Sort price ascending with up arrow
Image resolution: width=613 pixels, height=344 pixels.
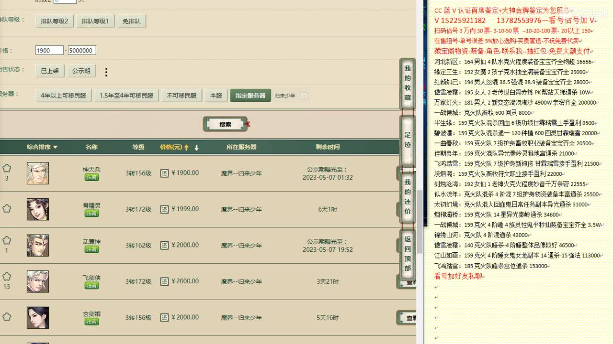(186, 147)
